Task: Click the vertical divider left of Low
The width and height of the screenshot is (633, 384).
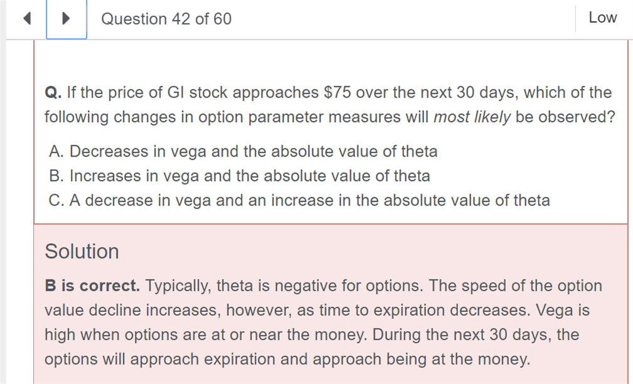Action: click(x=575, y=19)
